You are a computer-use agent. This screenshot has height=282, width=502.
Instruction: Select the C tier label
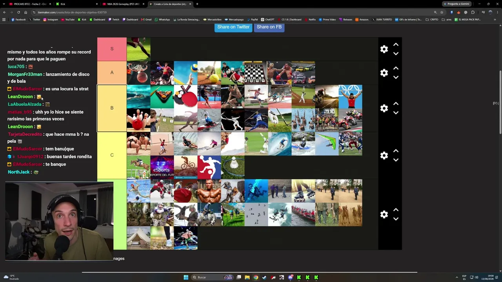(112, 155)
